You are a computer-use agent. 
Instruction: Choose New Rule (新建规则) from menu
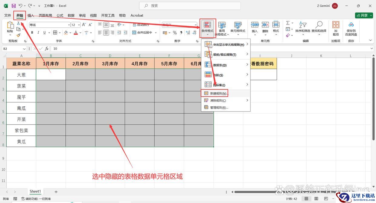219,93
